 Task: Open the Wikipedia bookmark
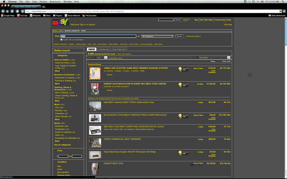pyautogui.click(x=35, y=16)
